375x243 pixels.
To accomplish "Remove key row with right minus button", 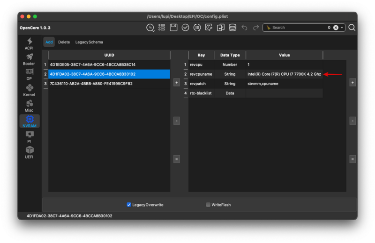I will tap(352, 121).
